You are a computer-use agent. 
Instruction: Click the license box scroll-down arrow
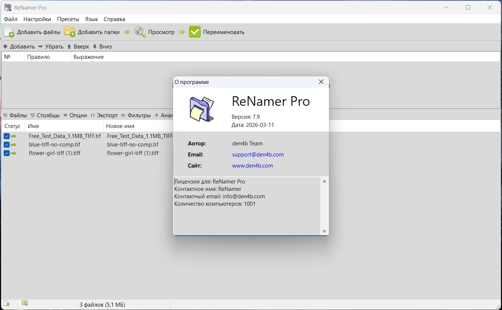point(325,232)
